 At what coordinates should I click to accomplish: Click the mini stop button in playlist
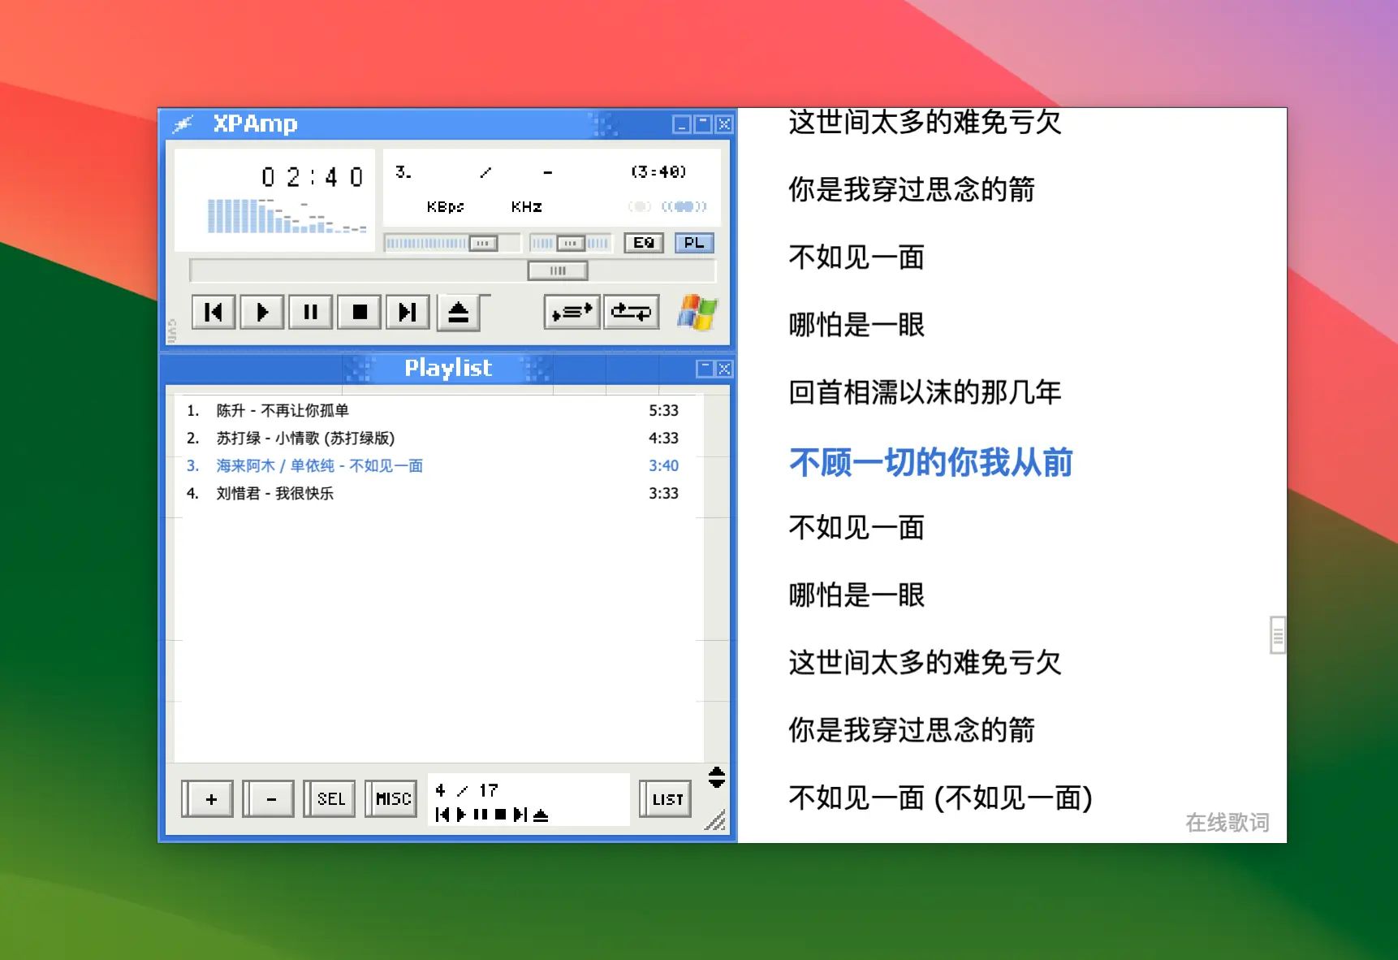(500, 815)
